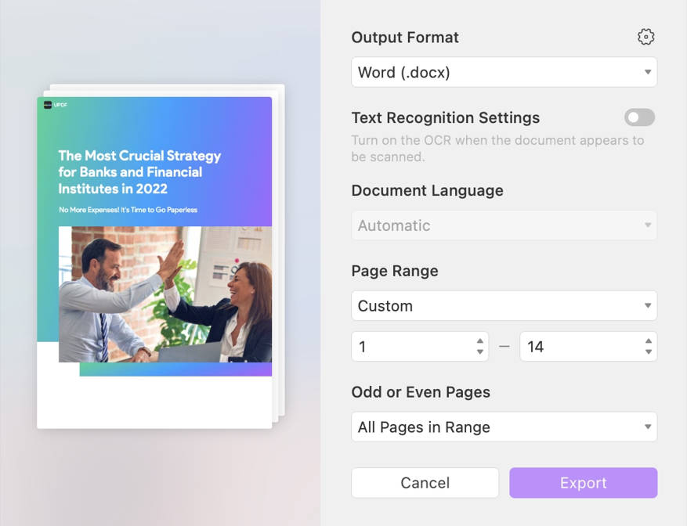Enable the OCR text recognition switch

click(x=638, y=117)
